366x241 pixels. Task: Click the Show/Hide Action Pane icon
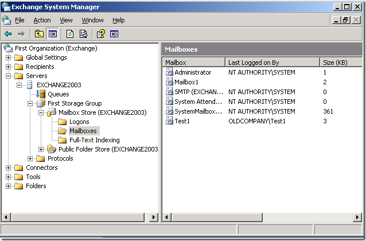point(114,34)
